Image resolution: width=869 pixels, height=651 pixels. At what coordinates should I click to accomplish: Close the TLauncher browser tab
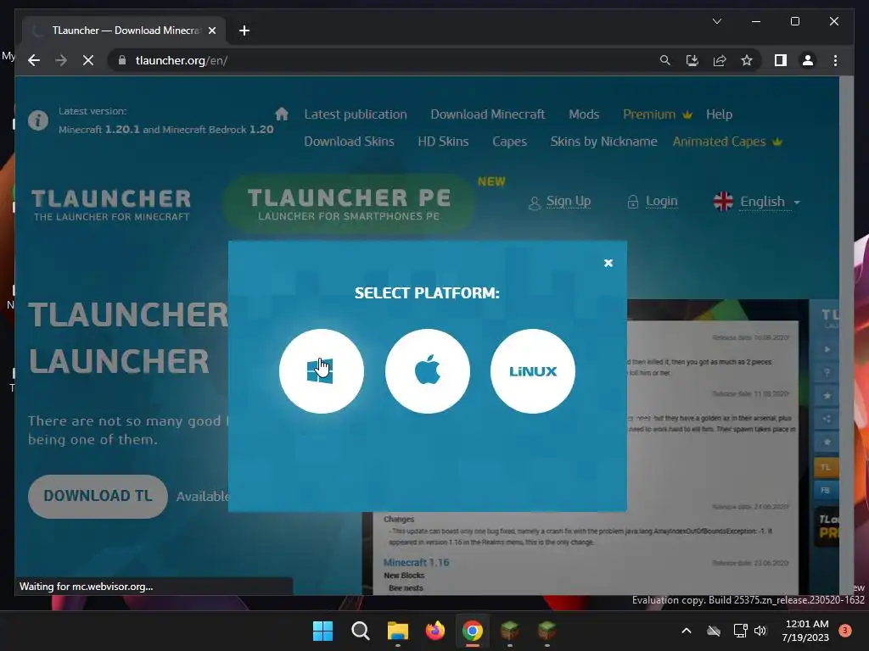(x=211, y=31)
